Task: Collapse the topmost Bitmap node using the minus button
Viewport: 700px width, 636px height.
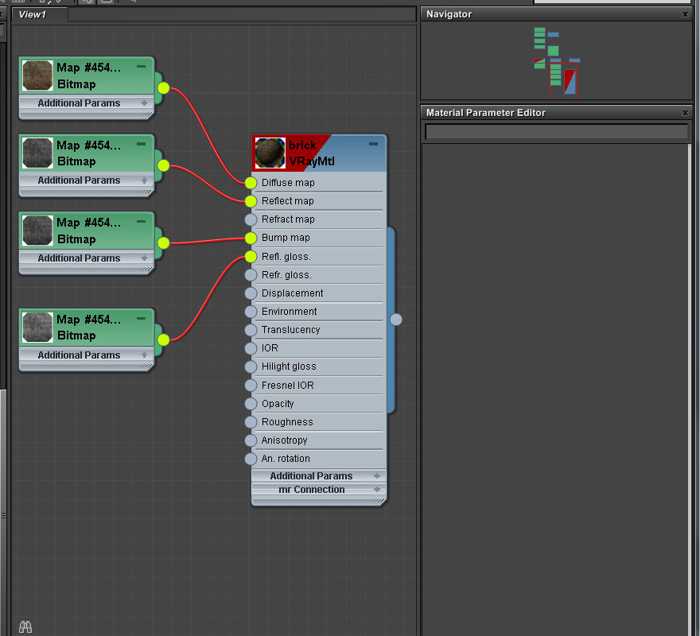Action: (x=141, y=68)
